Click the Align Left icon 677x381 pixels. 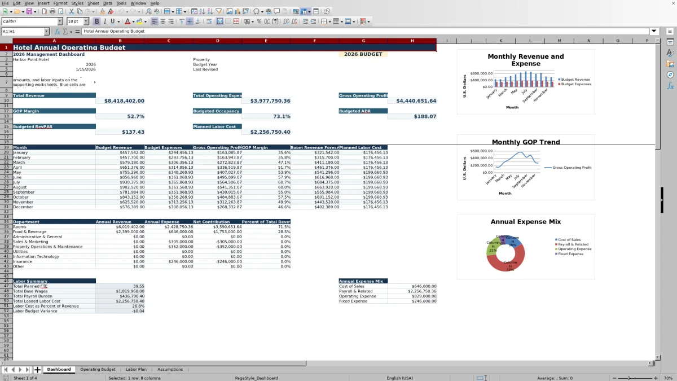click(x=155, y=21)
